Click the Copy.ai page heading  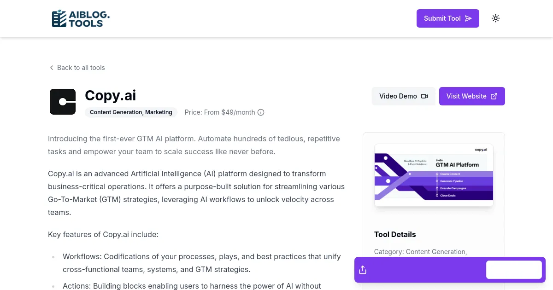click(110, 95)
